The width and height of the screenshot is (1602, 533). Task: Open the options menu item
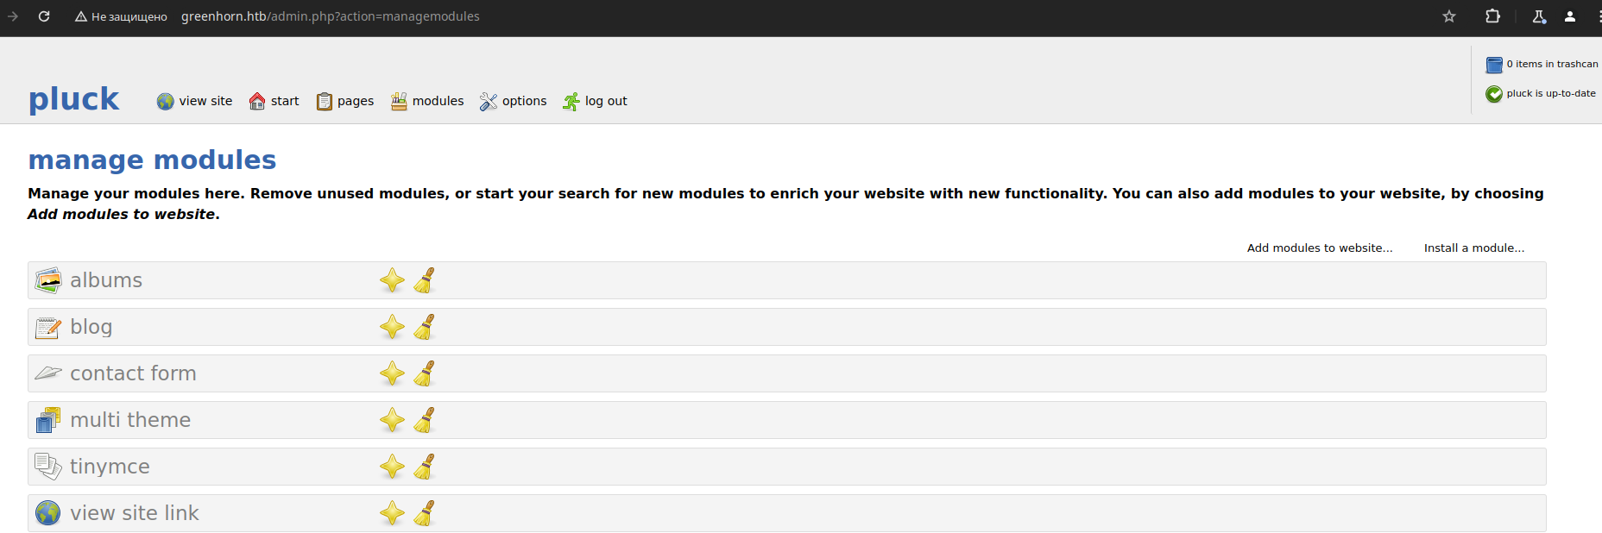click(525, 101)
